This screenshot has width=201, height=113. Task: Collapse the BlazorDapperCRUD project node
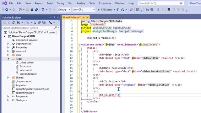coord(5,36)
